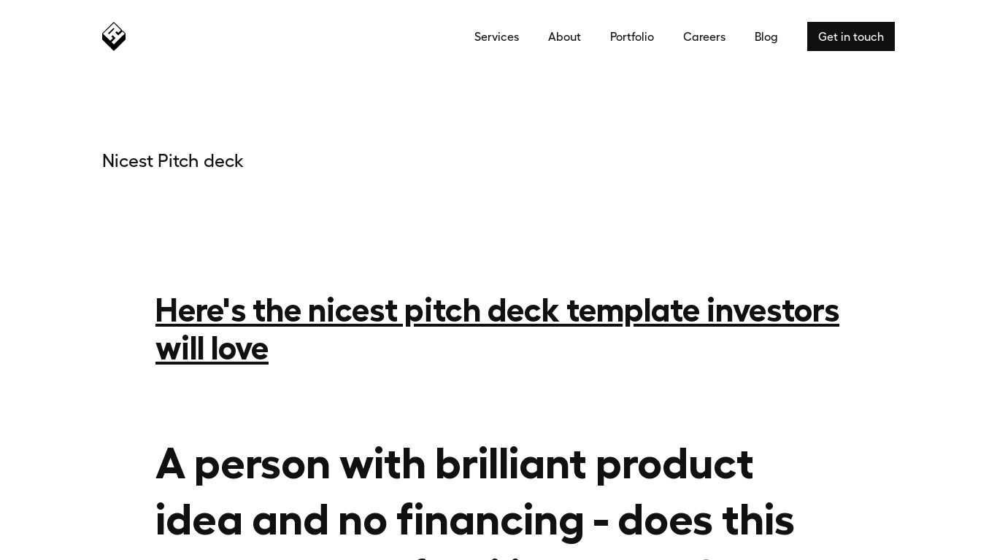Open the Services menu item
This screenshot has width=997, height=560.
tap(496, 36)
